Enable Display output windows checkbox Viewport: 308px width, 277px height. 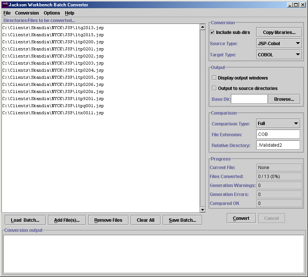coord(214,78)
